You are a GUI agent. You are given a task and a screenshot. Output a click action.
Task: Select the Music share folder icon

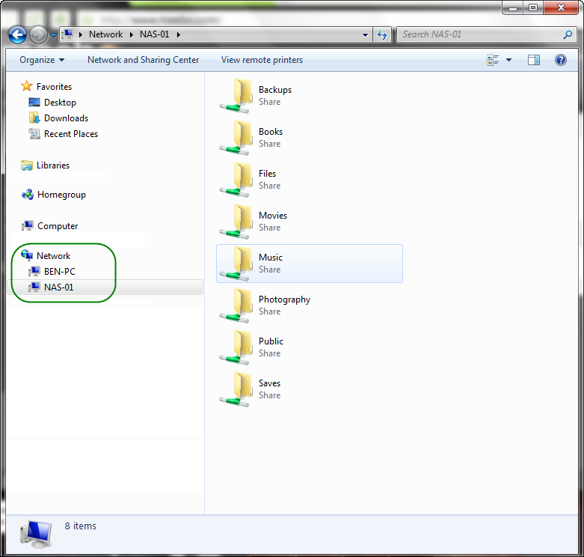point(236,264)
